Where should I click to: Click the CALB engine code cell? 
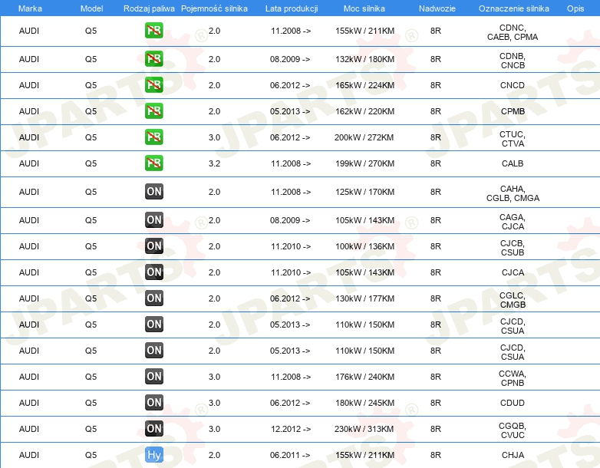513,163
